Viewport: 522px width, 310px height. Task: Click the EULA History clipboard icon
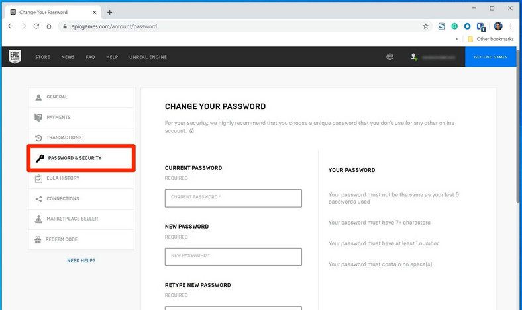38,178
